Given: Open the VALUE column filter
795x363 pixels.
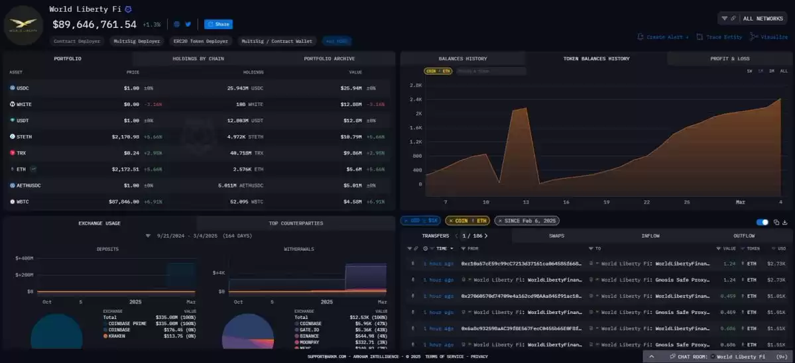Looking at the screenshot, I should tap(719, 248).
